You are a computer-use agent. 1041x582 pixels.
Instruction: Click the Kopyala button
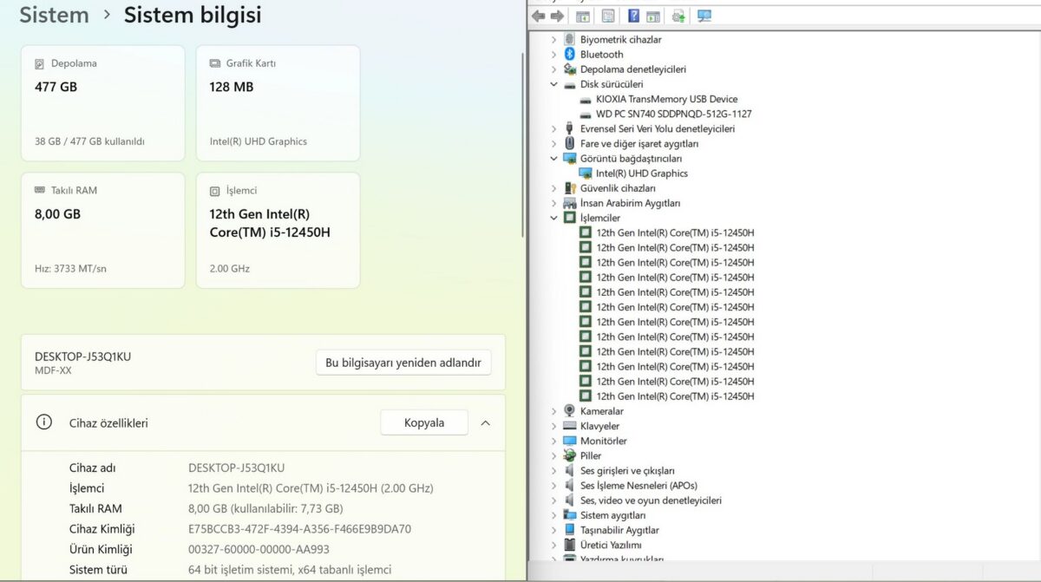click(424, 422)
